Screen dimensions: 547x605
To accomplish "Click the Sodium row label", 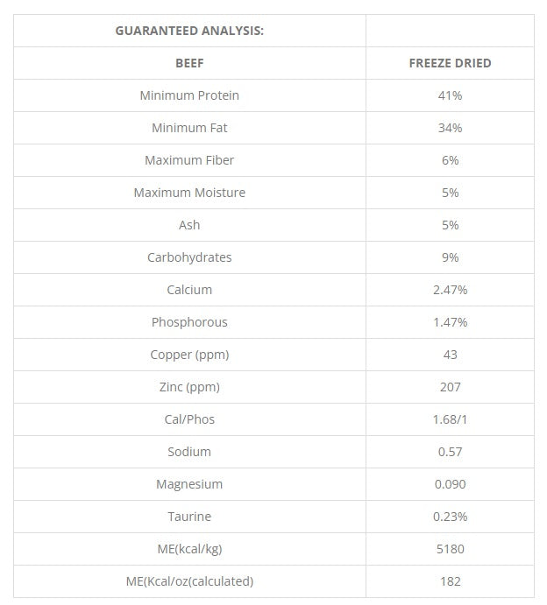I will tap(189, 452).
